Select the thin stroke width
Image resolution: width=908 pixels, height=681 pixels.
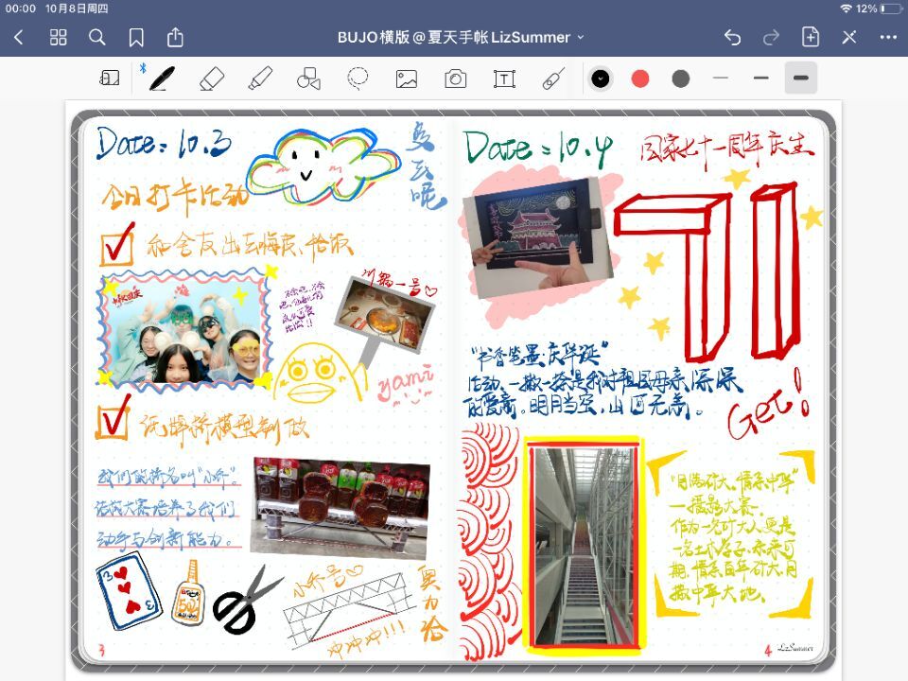pos(722,79)
